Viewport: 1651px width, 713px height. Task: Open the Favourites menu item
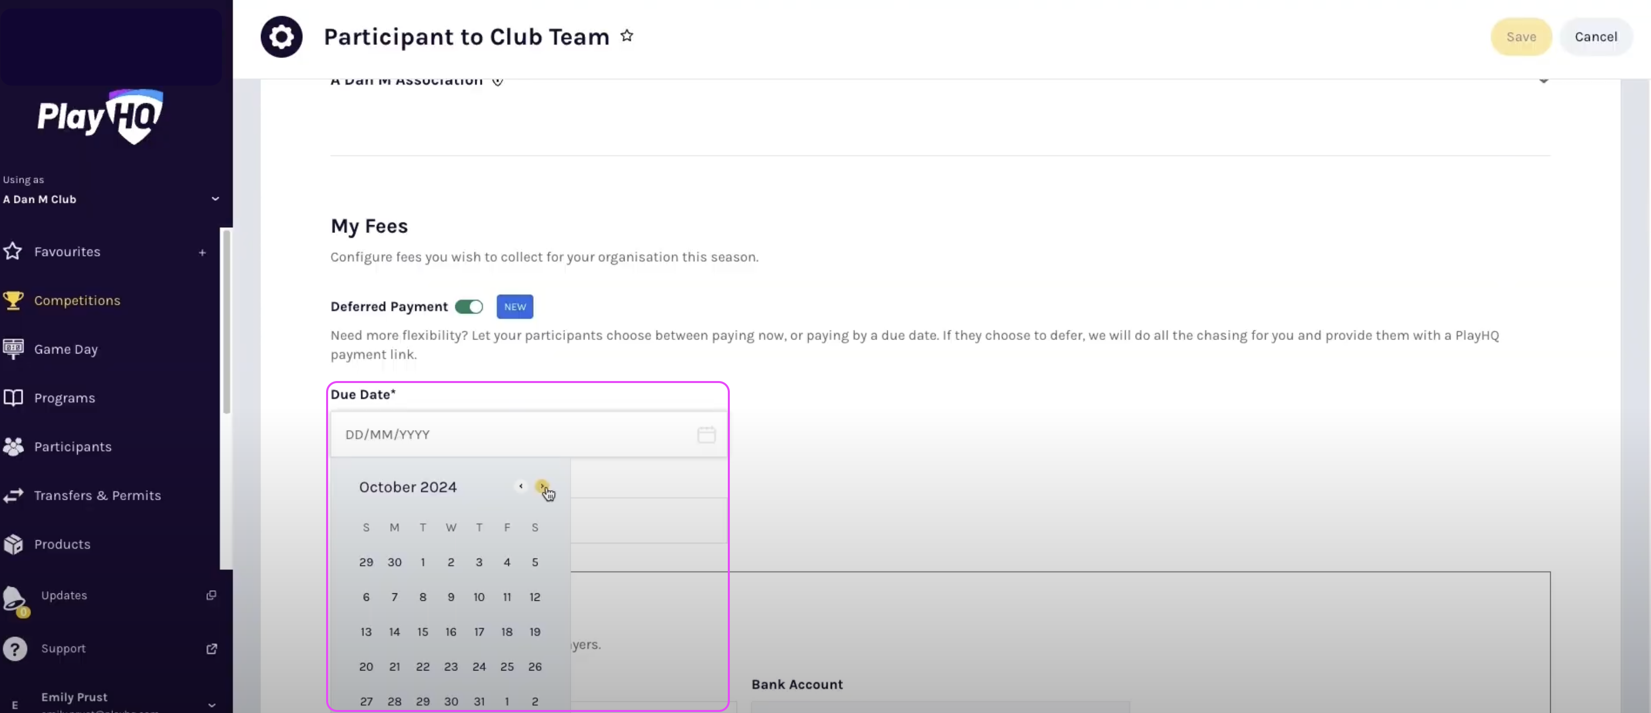[x=67, y=252]
